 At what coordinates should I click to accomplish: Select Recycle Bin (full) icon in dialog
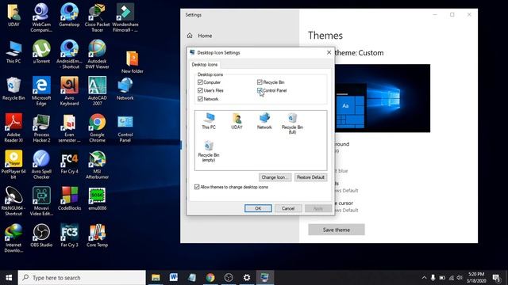pos(292,123)
